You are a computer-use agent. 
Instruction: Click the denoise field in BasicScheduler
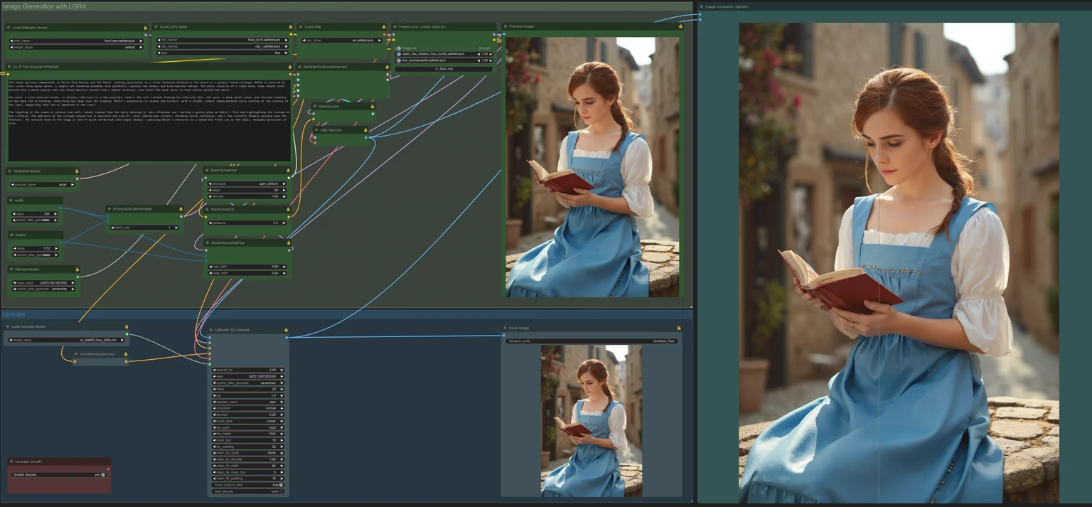click(x=247, y=196)
